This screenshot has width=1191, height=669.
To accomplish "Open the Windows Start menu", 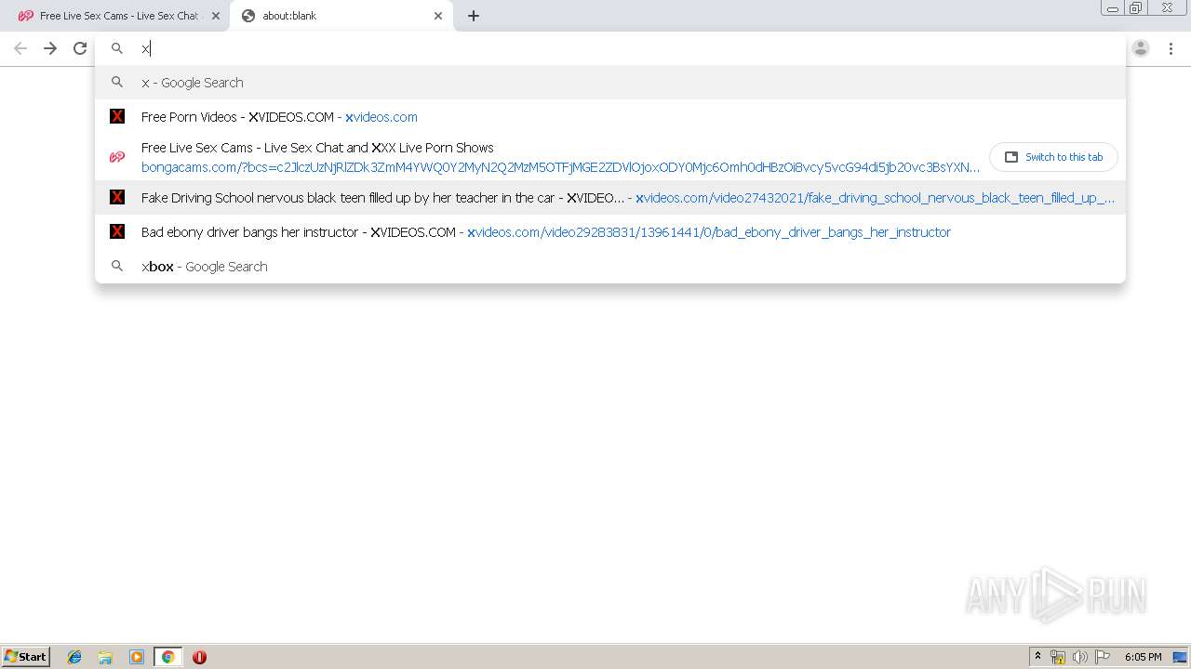I will [x=26, y=656].
